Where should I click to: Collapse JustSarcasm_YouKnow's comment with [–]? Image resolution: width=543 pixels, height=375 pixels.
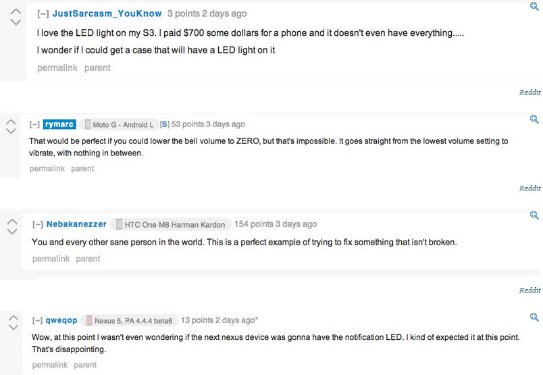[43, 14]
